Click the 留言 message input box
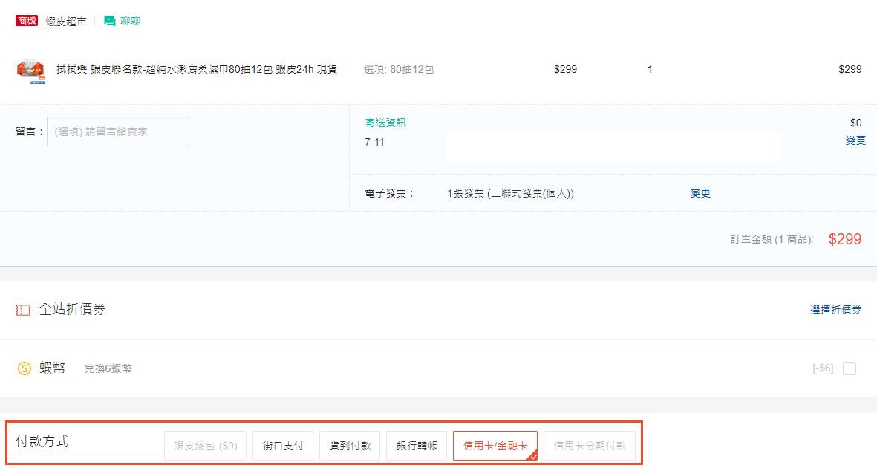The height and width of the screenshot is (468, 877). (x=117, y=131)
